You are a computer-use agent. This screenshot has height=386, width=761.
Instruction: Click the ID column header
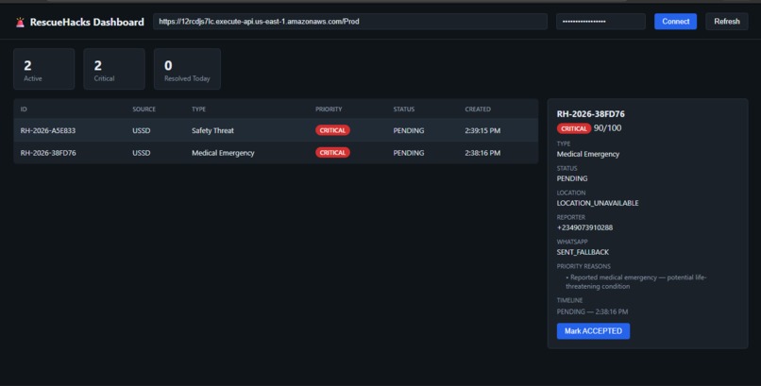24,109
